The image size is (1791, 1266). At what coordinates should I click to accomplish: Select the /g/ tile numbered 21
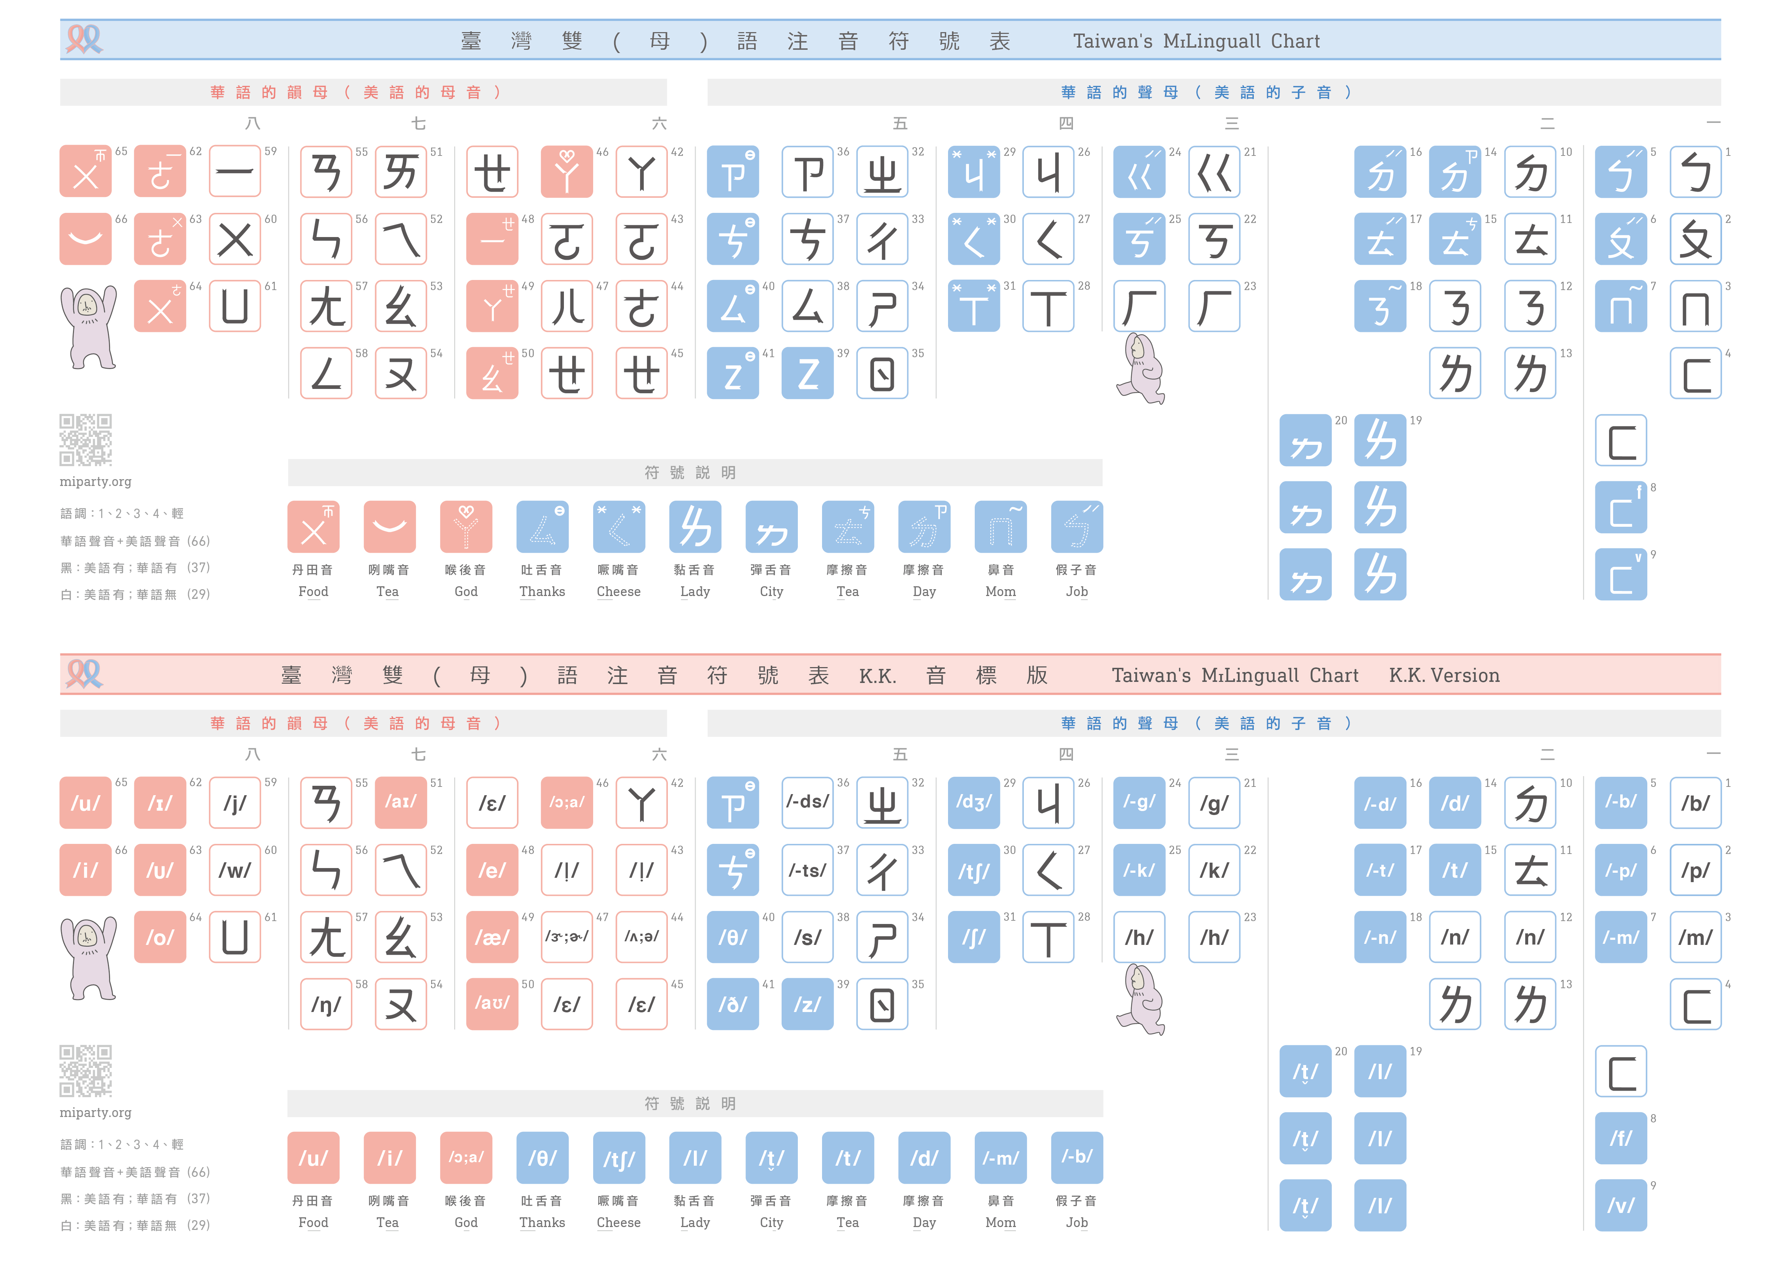1214,803
